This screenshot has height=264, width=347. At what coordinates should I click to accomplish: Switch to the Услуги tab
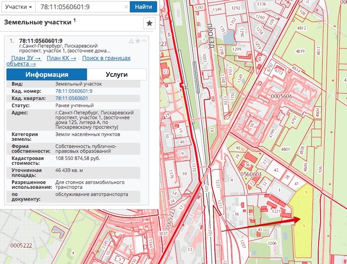coord(117,74)
